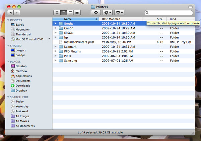This screenshot has height=141, width=201.
Task: Click the window resize grip
Action: pos(193,133)
